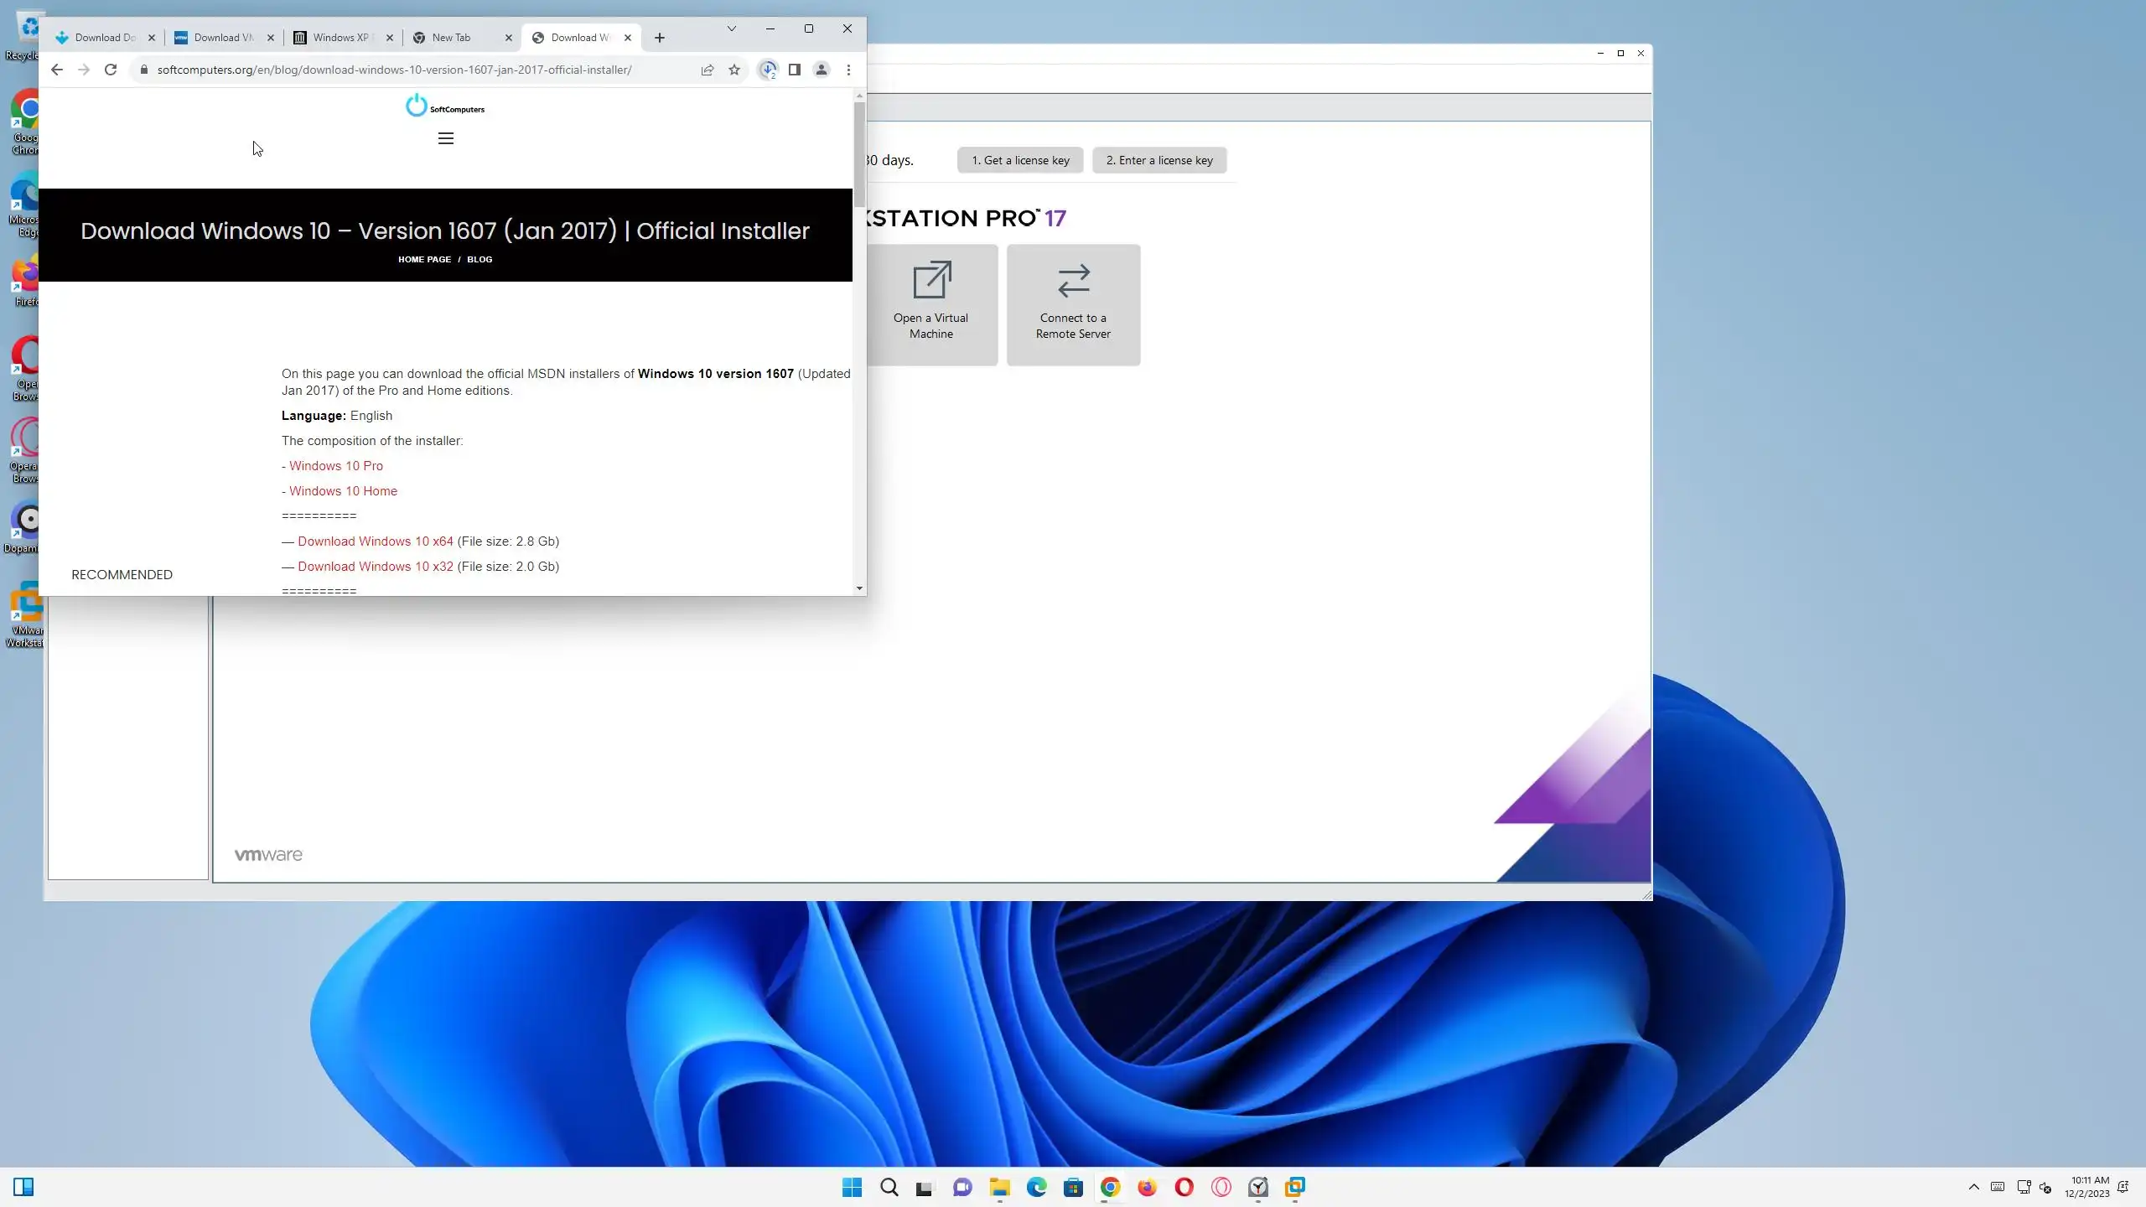Image resolution: width=2146 pixels, height=1207 pixels.
Task: Open Chrome side panel icon
Action: coord(794,70)
